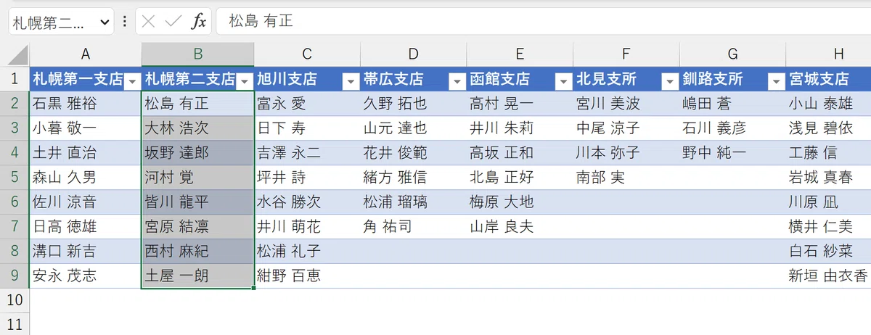Select column E header
This screenshot has width=871, height=335.
coord(519,54)
